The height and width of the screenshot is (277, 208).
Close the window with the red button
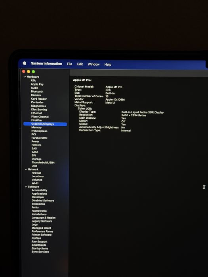(x=23, y=72)
